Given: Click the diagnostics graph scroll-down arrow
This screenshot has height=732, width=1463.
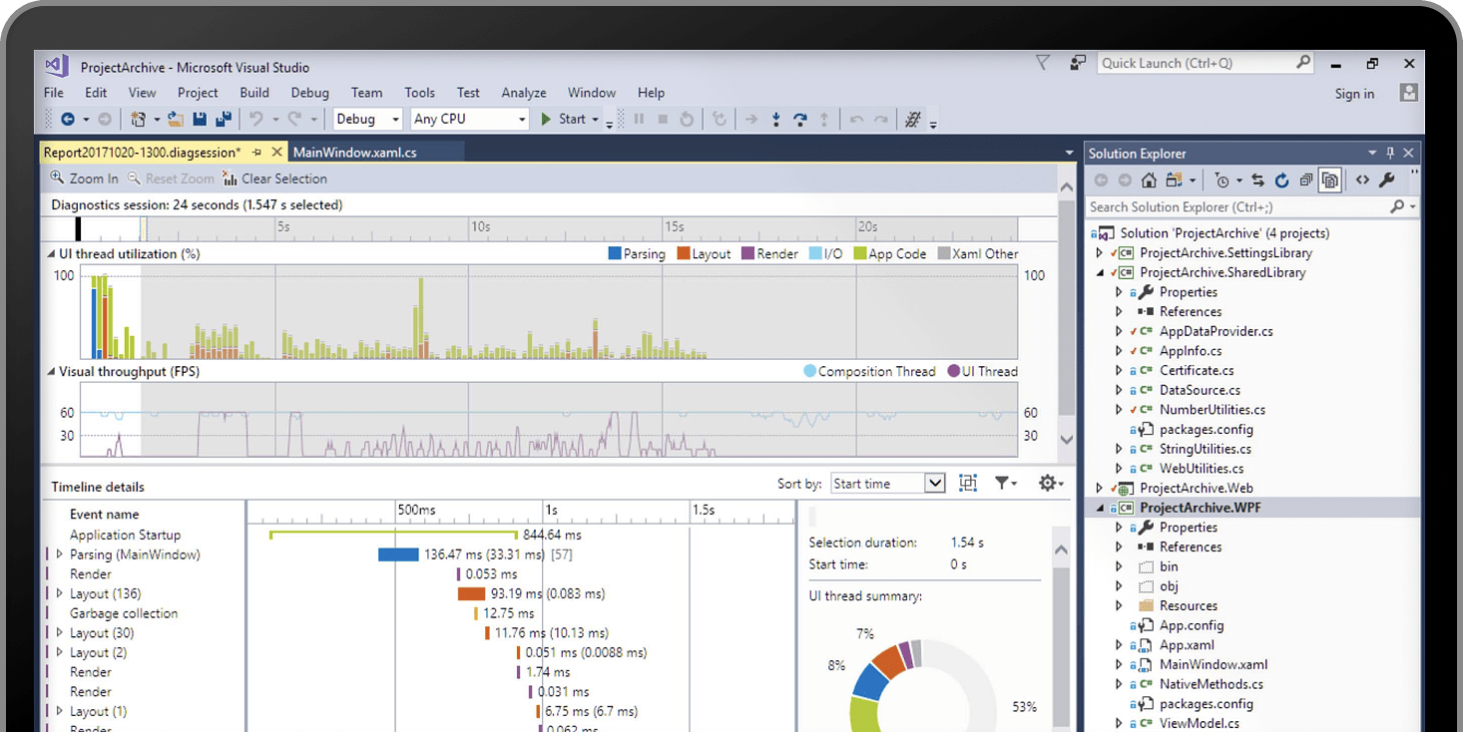Looking at the screenshot, I should pos(1066,439).
